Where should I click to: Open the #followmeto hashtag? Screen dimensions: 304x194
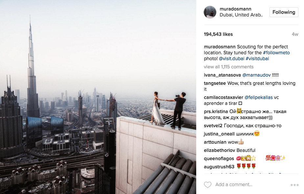click(276, 53)
